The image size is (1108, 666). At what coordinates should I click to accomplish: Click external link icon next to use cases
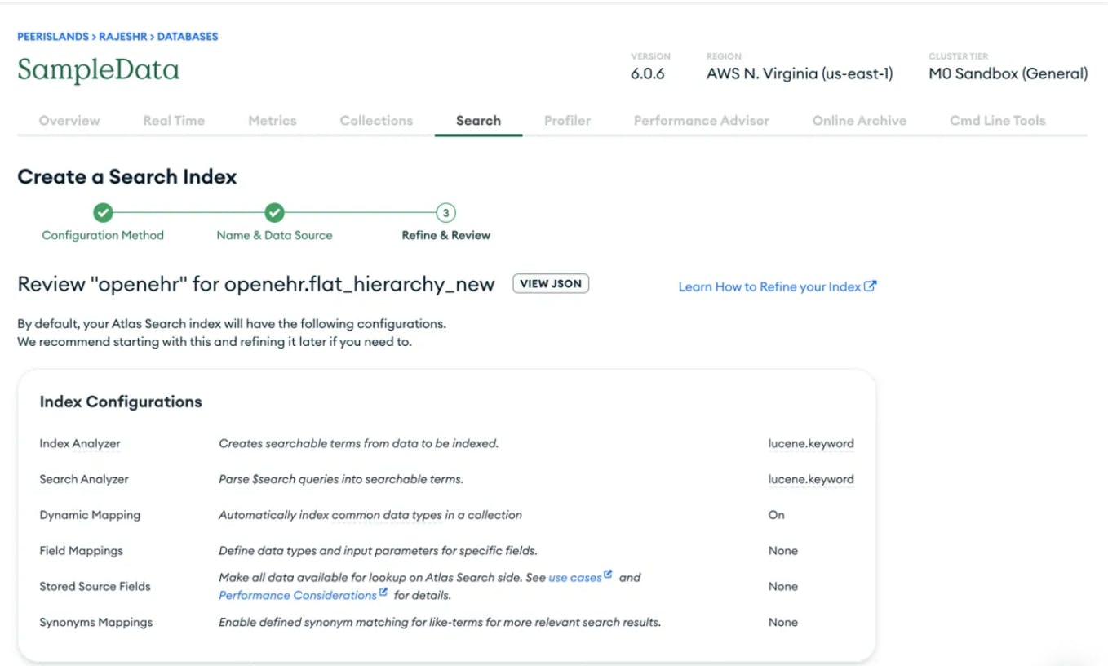pos(608,576)
